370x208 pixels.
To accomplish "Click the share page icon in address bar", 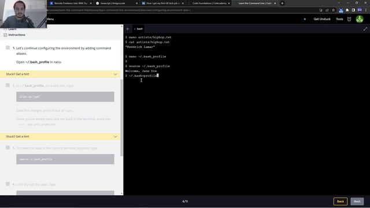I will pyautogui.click(x=327, y=10).
